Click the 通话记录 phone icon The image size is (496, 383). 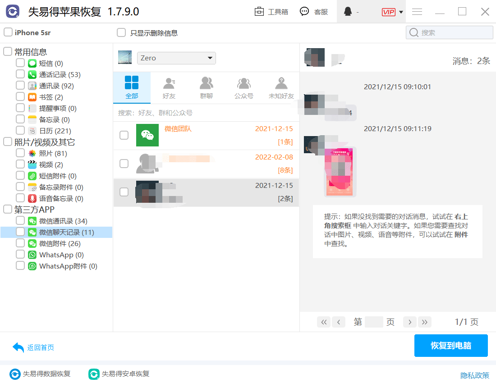(x=32, y=75)
